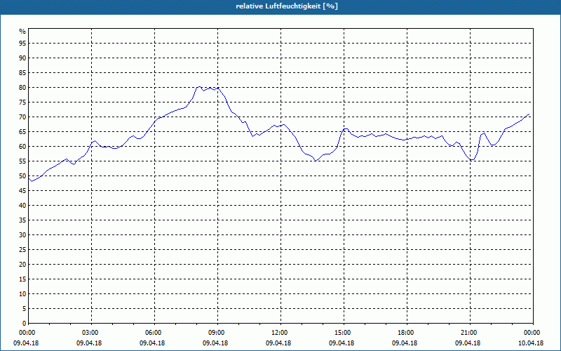
Task: Pick the '15' y-axis tick label
Action: pyautogui.click(x=22, y=279)
